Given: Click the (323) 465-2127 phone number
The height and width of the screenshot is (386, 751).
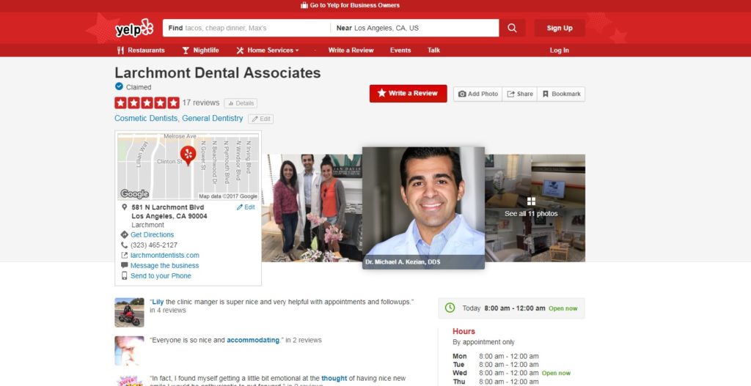Looking at the screenshot, I should 154,245.
